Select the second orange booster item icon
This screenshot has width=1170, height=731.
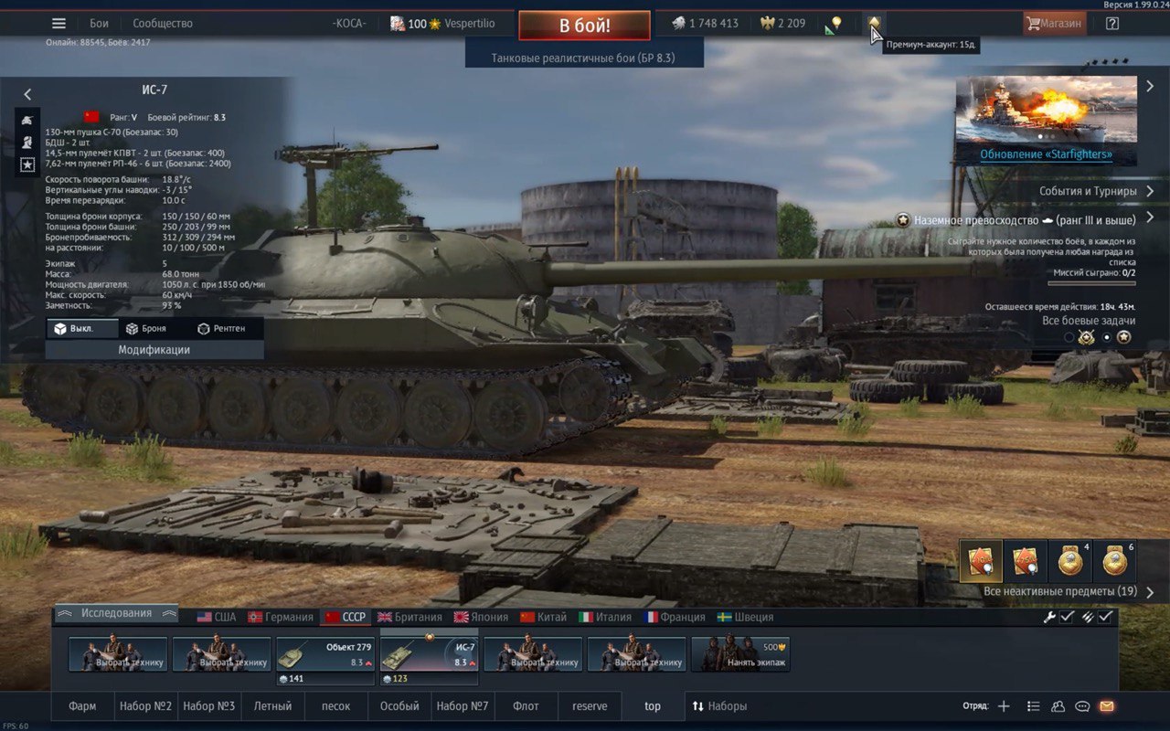tap(1026, 562)
